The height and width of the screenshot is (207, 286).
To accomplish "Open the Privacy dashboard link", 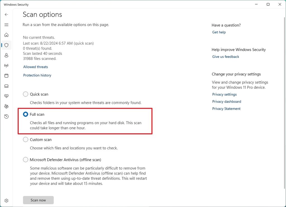I will point(227,101).
